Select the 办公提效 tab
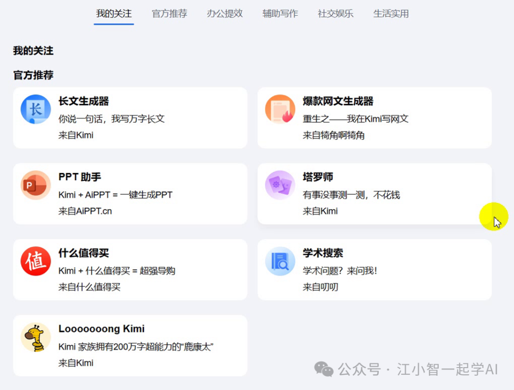The width and height of the screenshot is (514, 390). [225, 14]
